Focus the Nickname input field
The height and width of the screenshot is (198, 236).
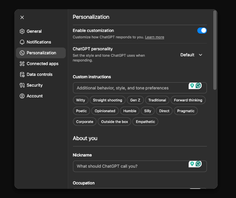point(140,166)
